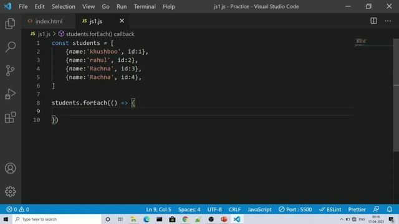Open Google Chrome from taskbar
This screenshot has width=399, height=224.
(x=185, y=219)
